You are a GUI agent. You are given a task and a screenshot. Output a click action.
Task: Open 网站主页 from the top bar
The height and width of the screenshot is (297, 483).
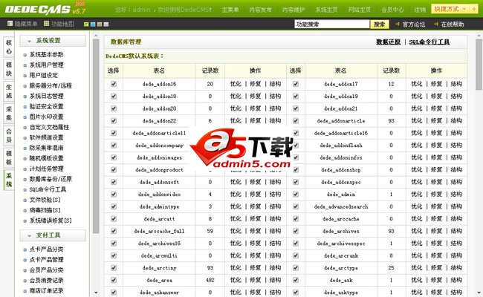pyautogui.click(x=359, y=10)
